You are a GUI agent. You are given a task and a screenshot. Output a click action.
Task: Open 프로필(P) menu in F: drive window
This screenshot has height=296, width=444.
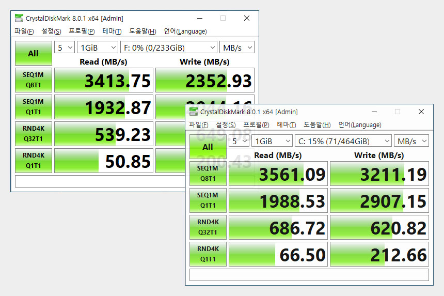coord(82,31)
